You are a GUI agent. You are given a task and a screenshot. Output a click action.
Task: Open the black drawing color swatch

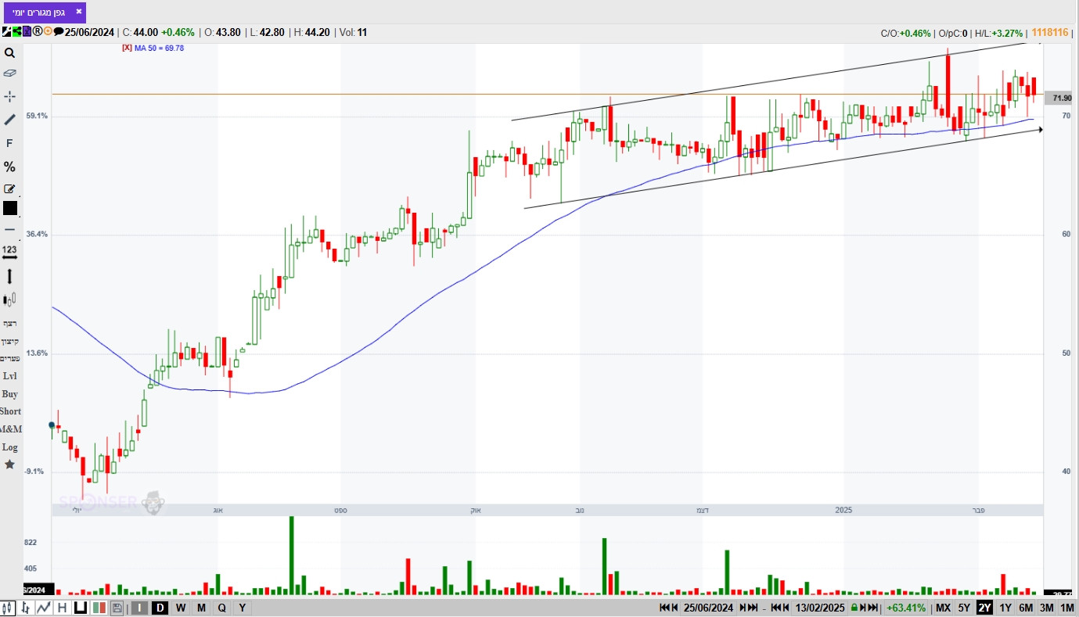[x=9, y=208]
